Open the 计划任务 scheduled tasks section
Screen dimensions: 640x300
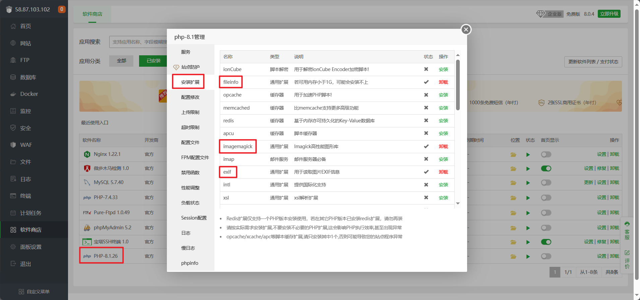[x=30, y=213]
